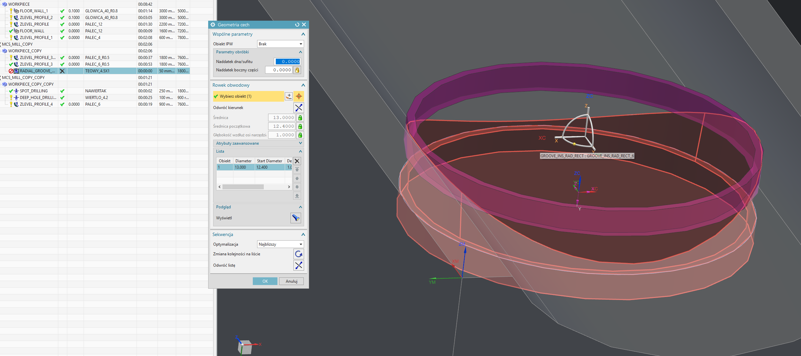
Task: Click the green checkmark status of ZLEVEL_PROFILE_3
Action: coord(11,64)
